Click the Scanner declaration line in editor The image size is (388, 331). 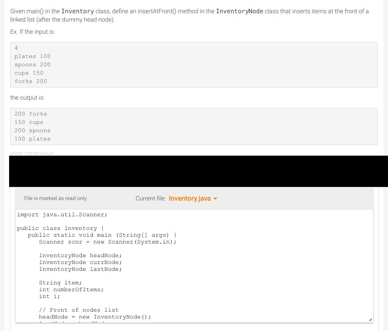pos(108,242)
